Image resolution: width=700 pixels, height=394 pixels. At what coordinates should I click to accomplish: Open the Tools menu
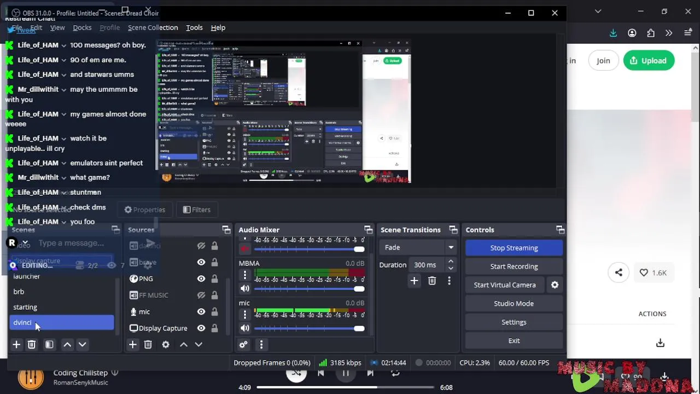[194, 27]
